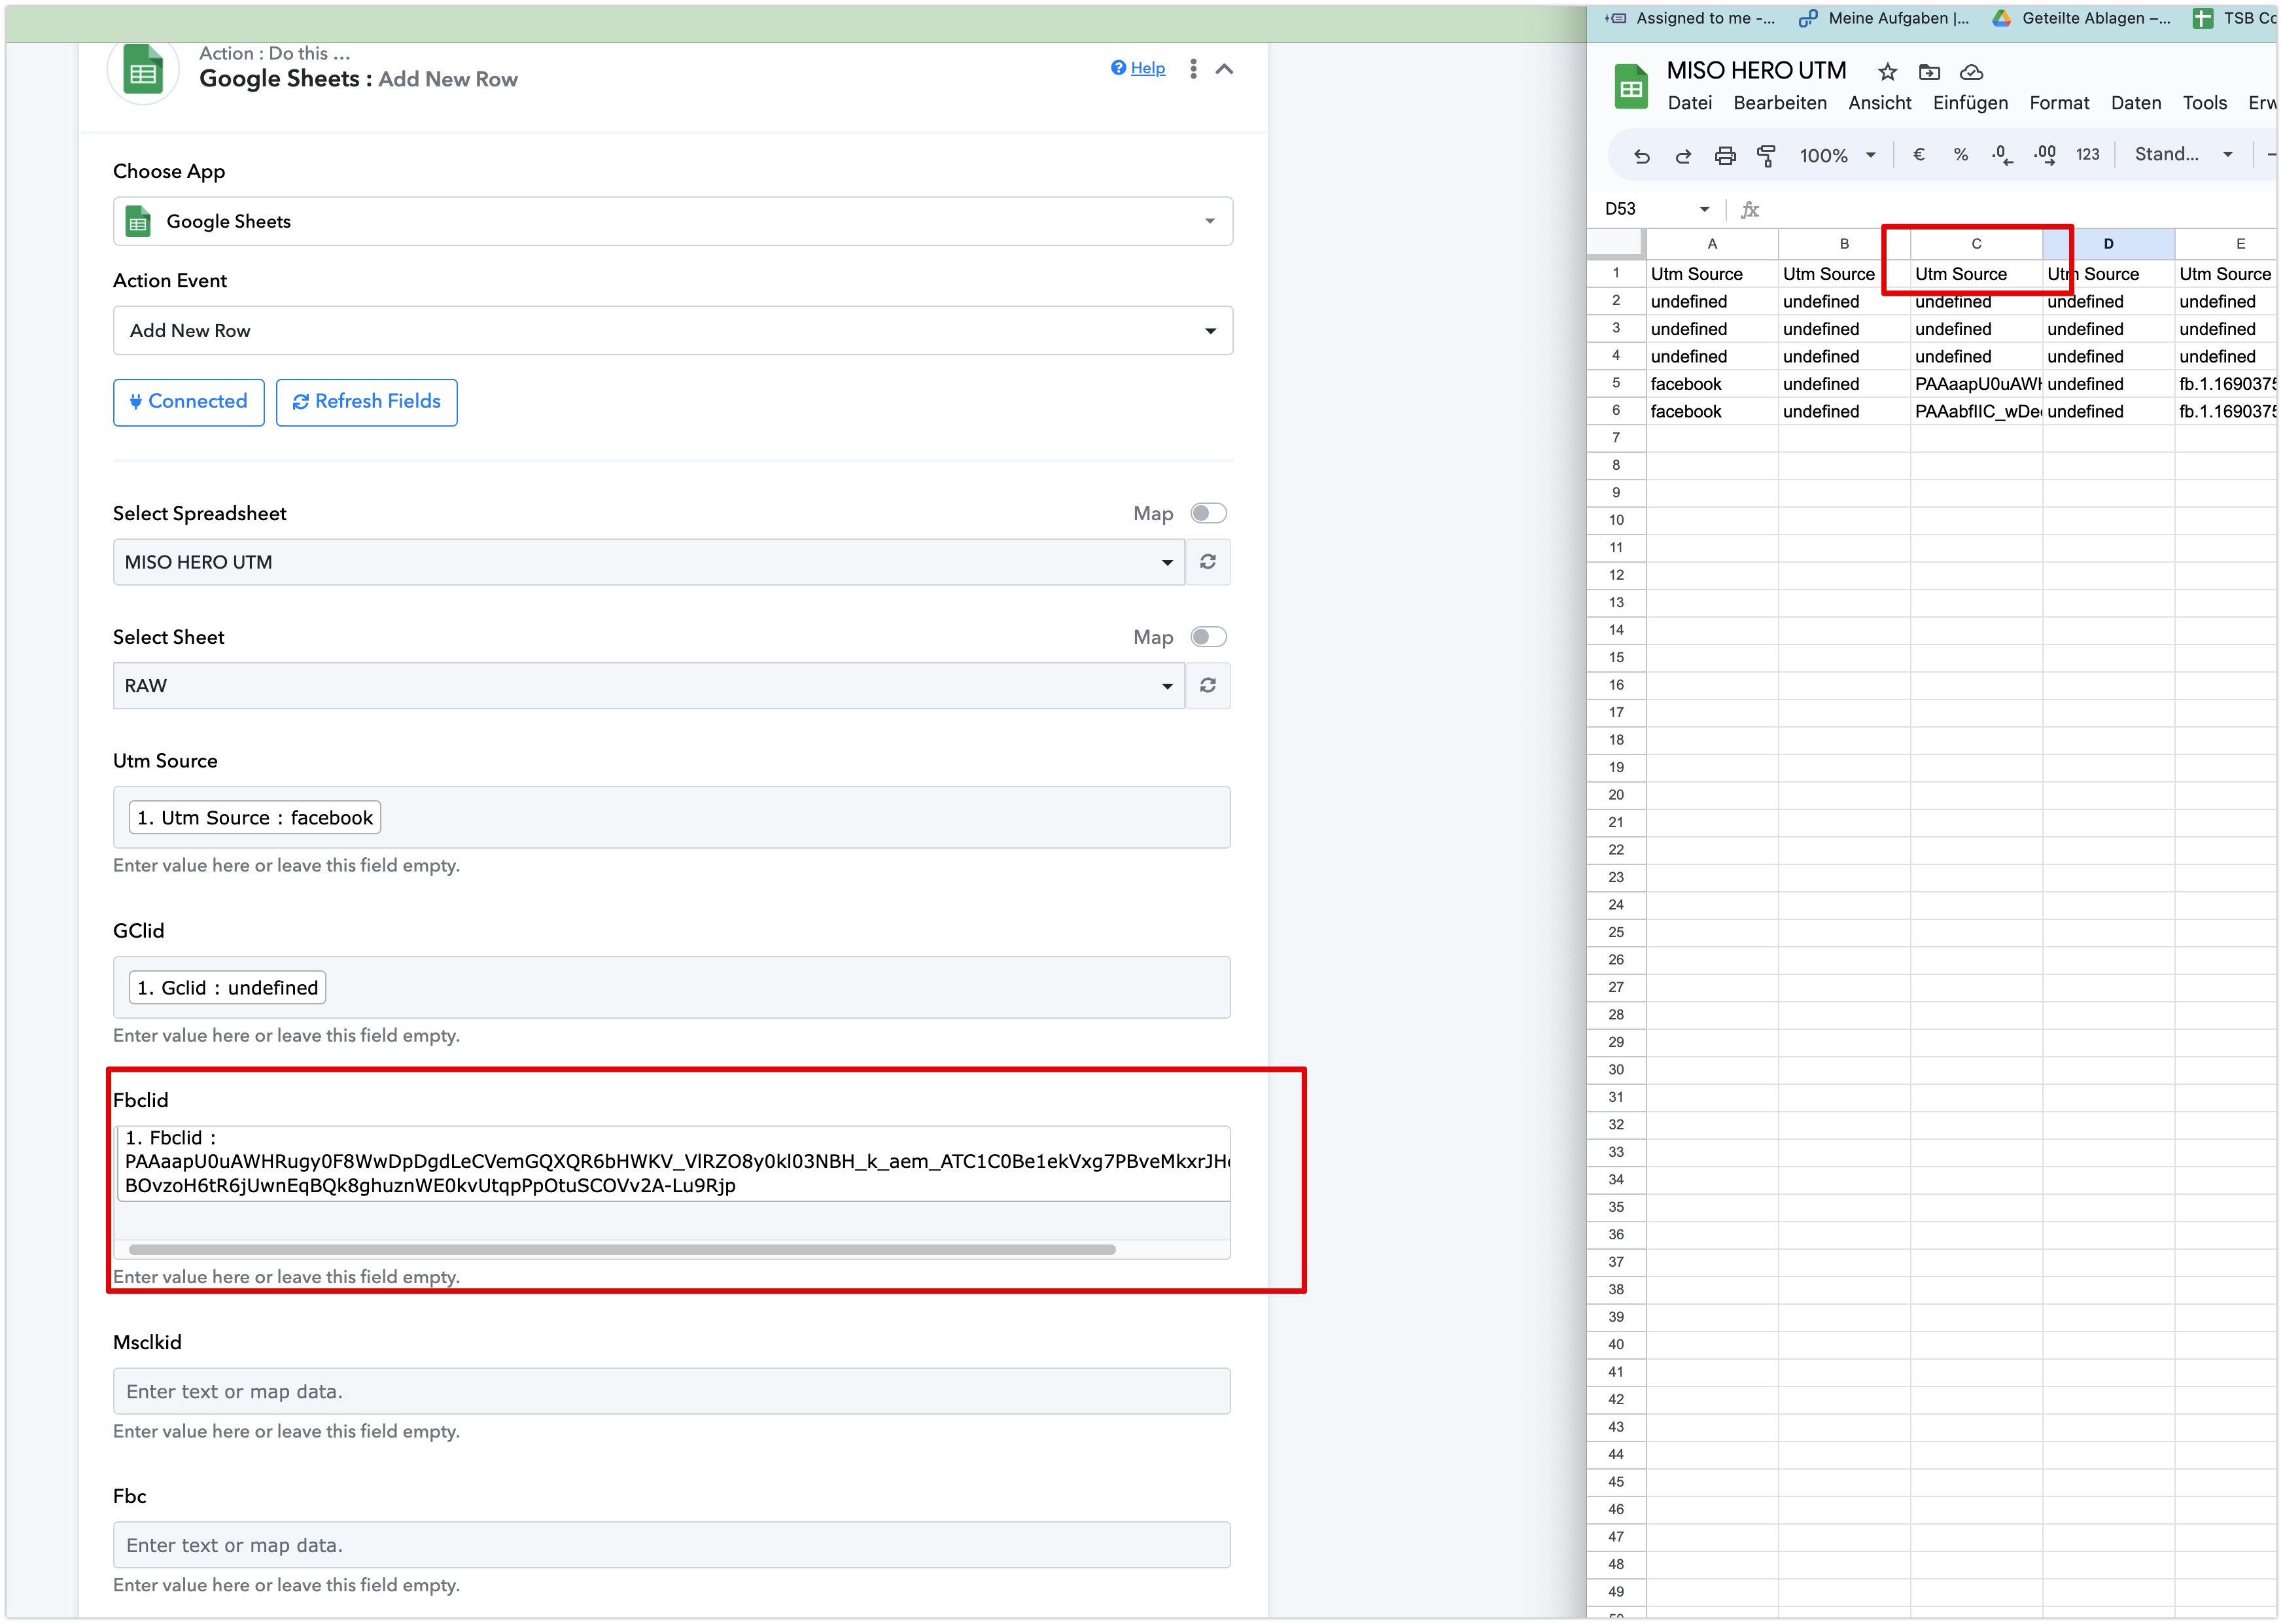Click the Fbclid field horizontal scrollbar
Screen dimensions: 2283x1624
[621, 1250]
